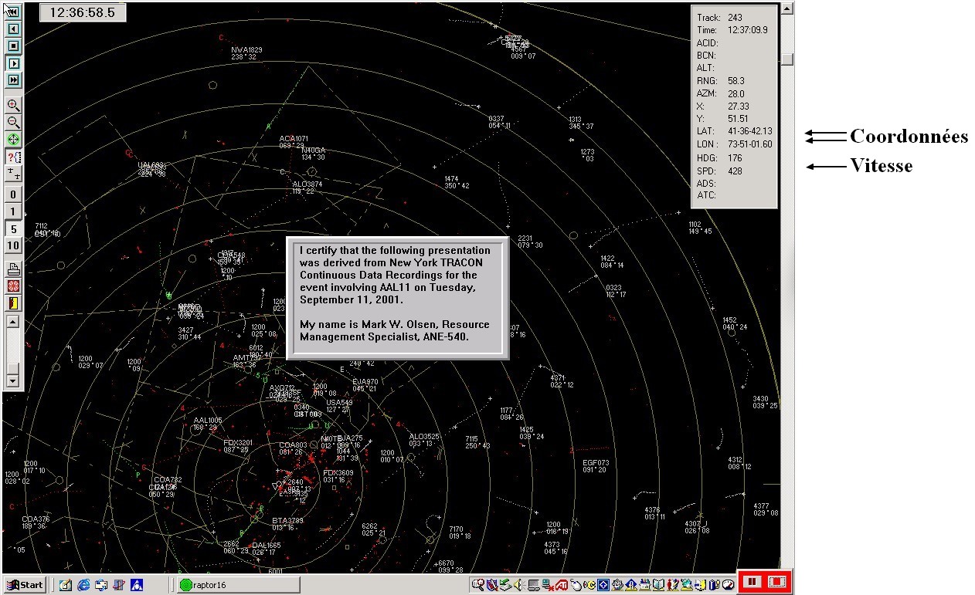Click the gauge dial tray icon
Screen dimensions: 975x595
[728, 585]
